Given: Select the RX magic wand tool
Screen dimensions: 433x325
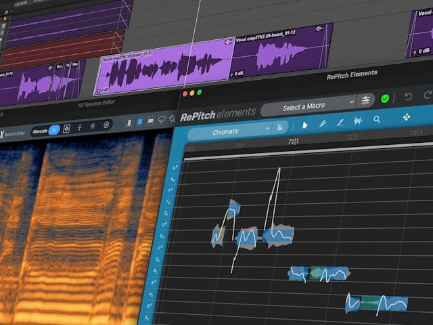Looking at the screenshot, I should click(x=172, y=119).
